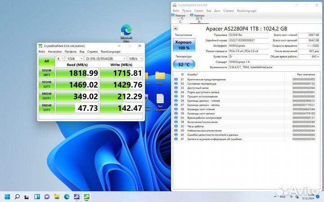
Task: Click the CrystalDiskMark title bar icon
Action: [x=40, y=46]
